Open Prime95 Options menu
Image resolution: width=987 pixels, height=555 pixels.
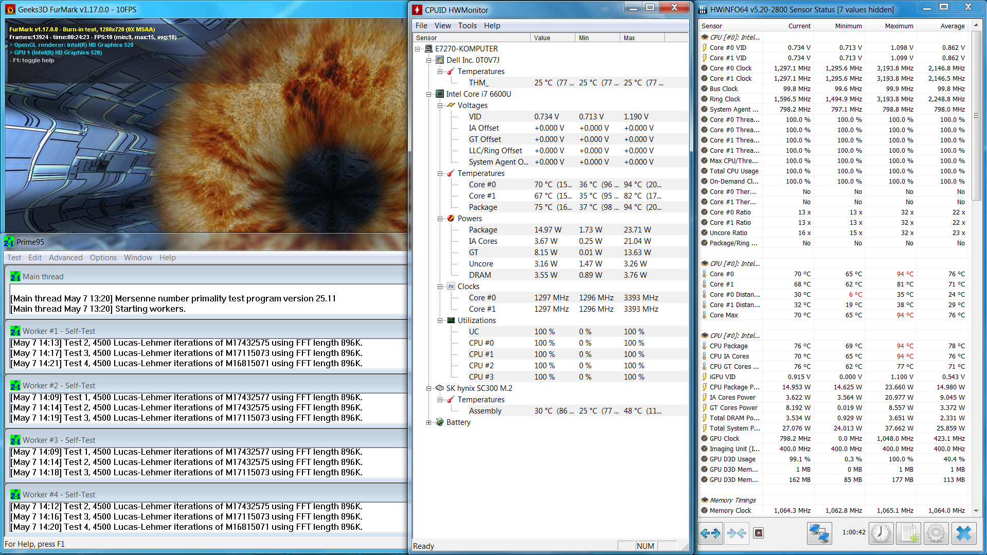pos(103,257)
